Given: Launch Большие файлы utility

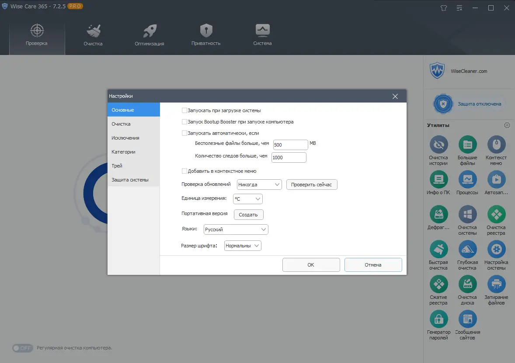Looking at the screenshot, I should pos(467,144).
